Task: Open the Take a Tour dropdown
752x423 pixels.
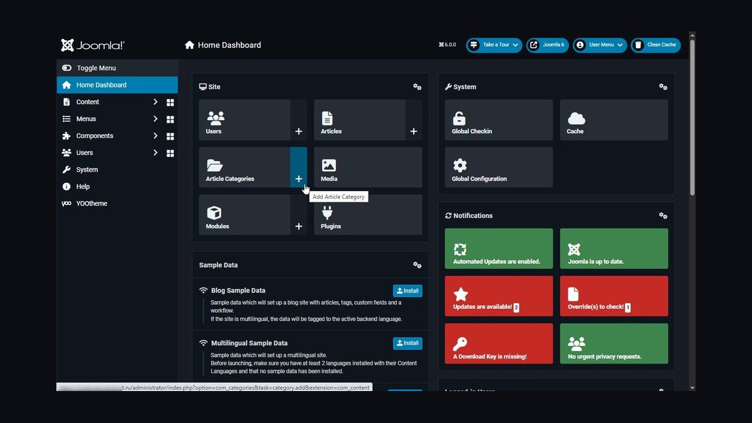Action: 494,45
